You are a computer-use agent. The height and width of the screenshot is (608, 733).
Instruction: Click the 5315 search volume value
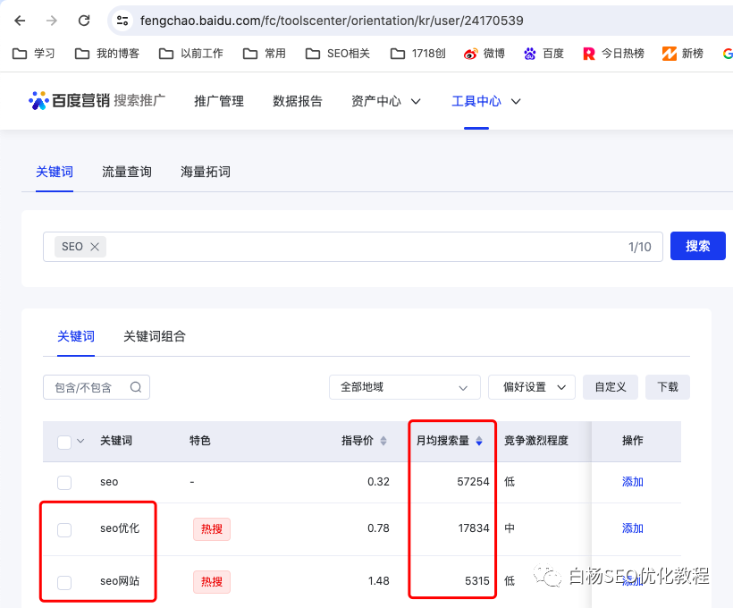pos(477,581)
